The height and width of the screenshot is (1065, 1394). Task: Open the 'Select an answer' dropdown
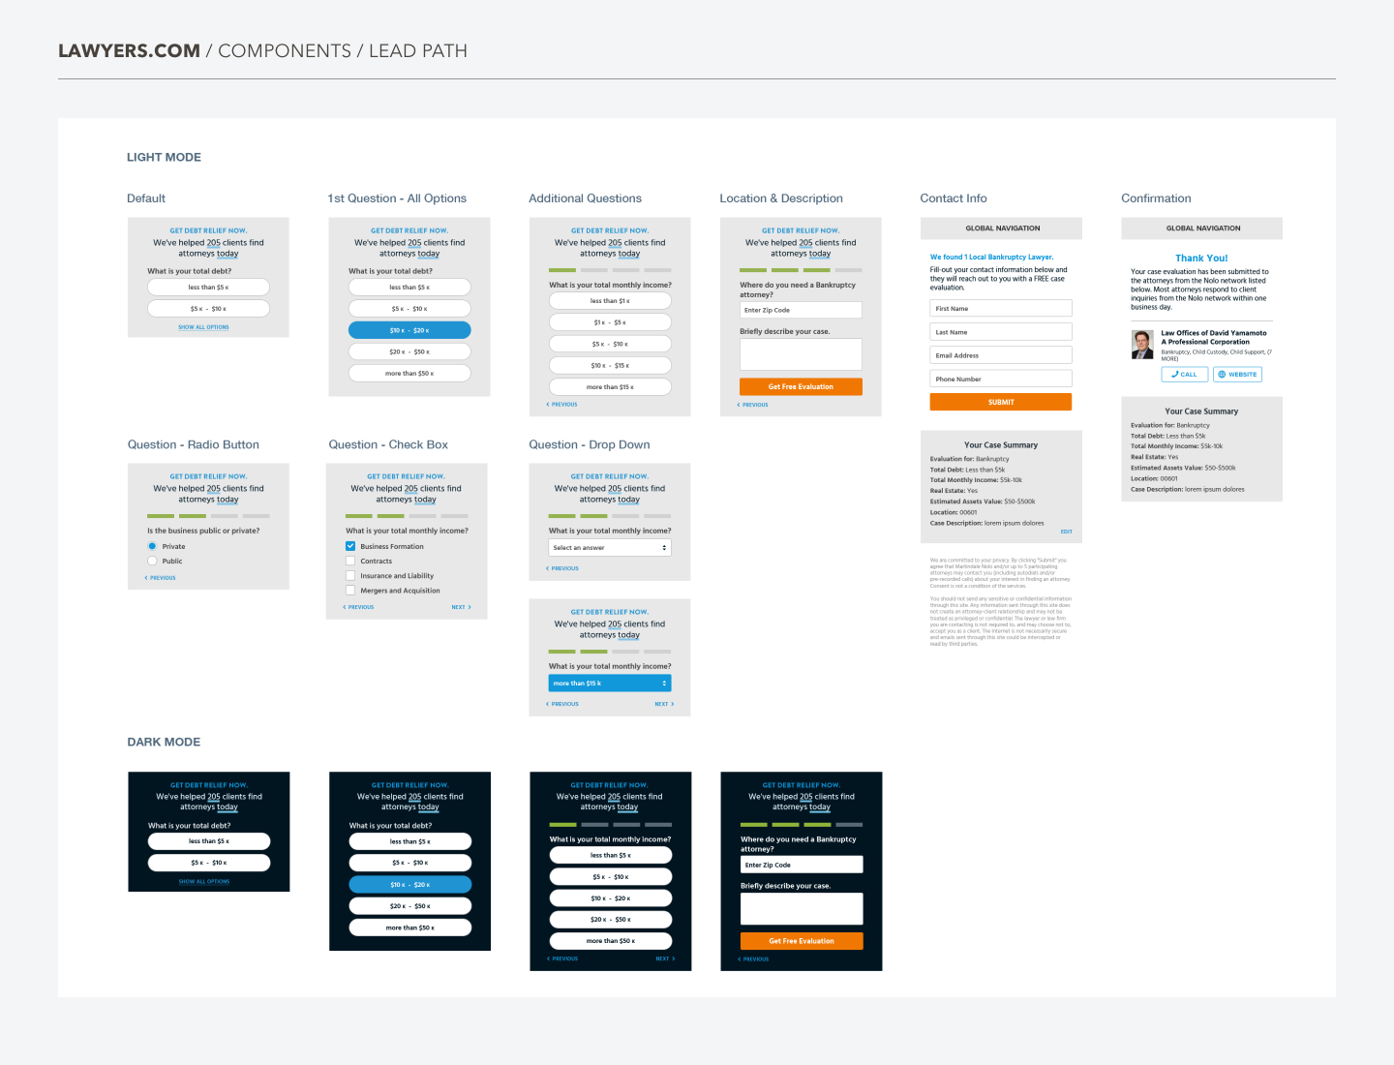point(610,548)
